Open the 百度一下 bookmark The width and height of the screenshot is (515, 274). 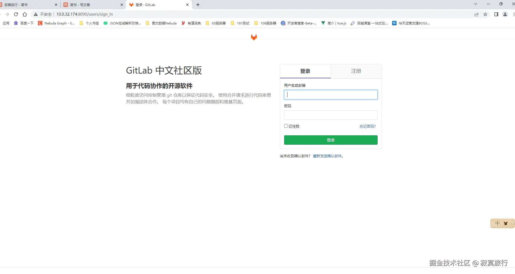pyautogui.click(x=24, y=23)
